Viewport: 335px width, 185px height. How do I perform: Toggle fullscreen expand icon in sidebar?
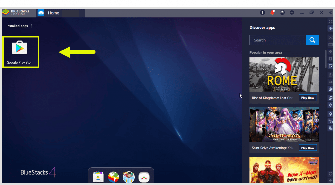[330, 21]
